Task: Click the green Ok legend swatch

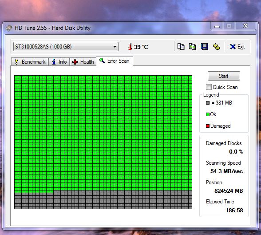Action: 208,114
